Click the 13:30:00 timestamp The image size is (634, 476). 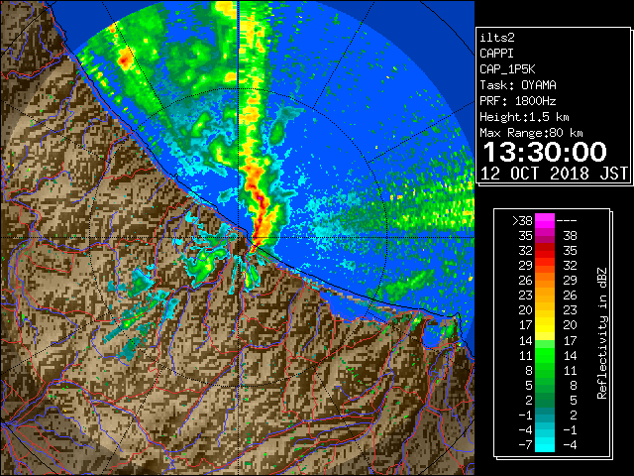pyautogui.click(x=545, y=152)
